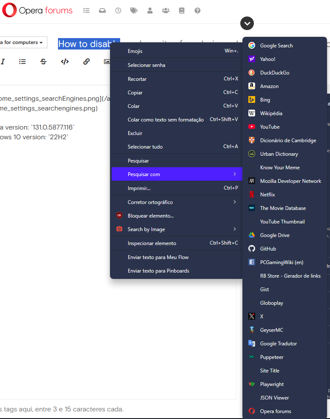This screenshot has height=419, width=330.
Task: Choose JSON Viewer search engine
Action: tap(285, 397)
